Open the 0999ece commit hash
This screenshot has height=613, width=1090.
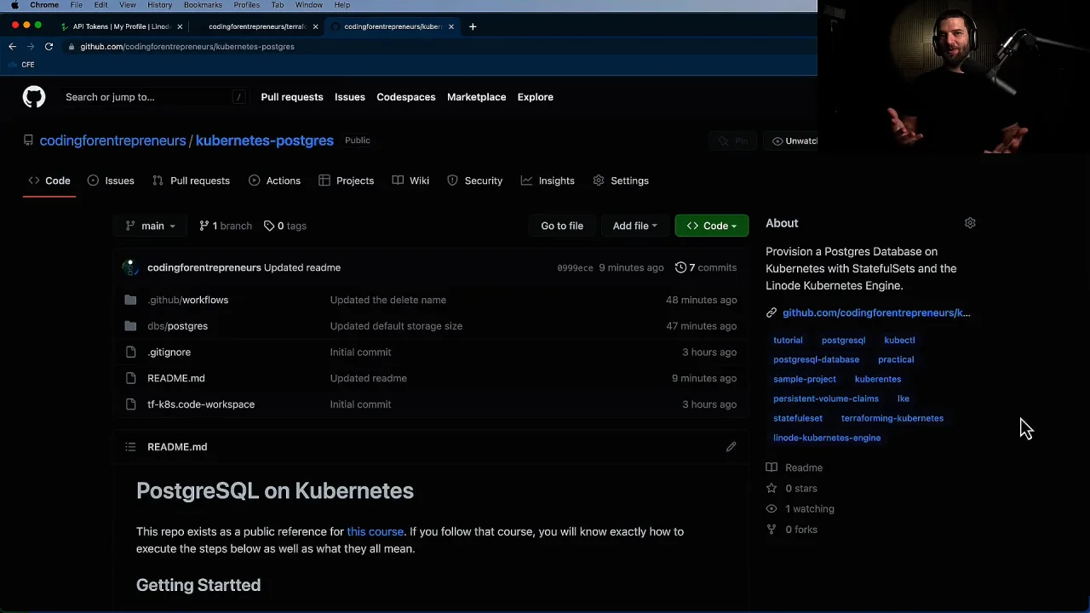tap(575, 268)
